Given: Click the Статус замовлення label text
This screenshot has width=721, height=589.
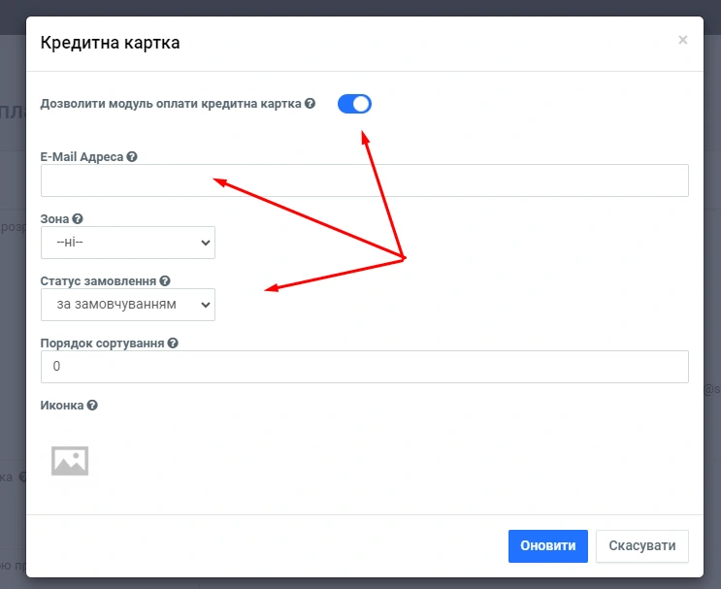Looking at the screenshot, I should pyautogui.click(x=98, y=281).
